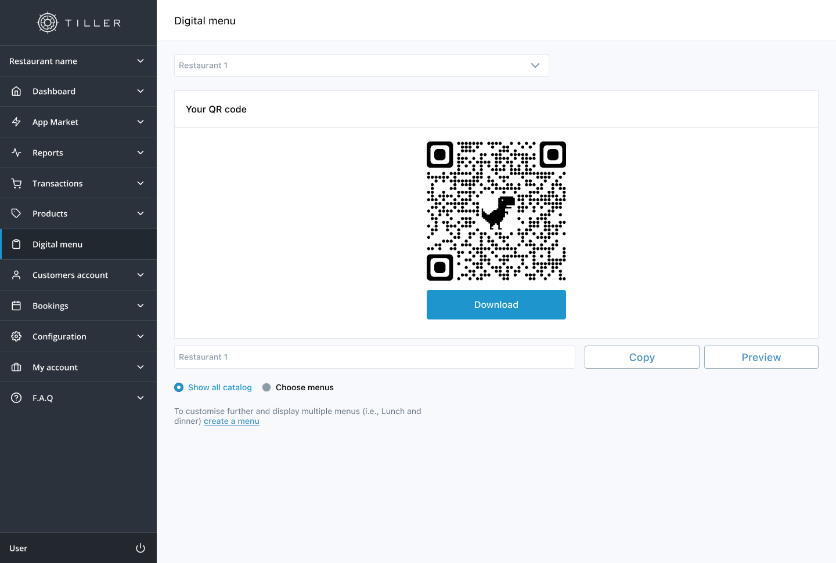
Task: Open the My account menu item
Action: pos(78,367)
